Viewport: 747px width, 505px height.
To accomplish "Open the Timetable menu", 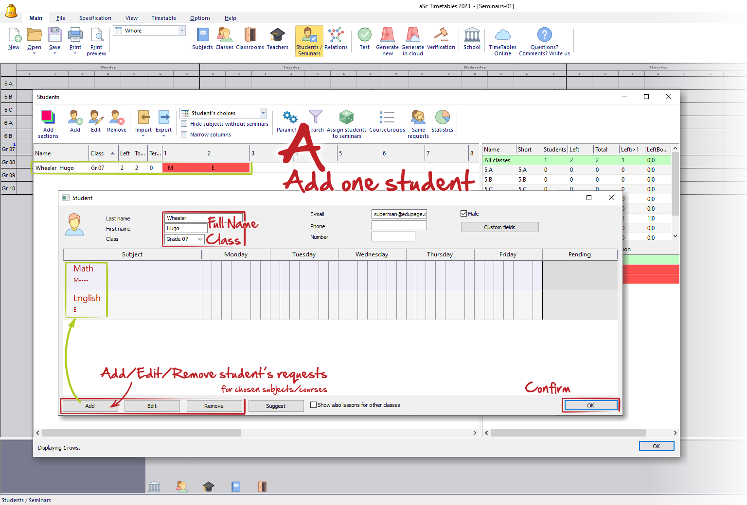I will 164,18.
